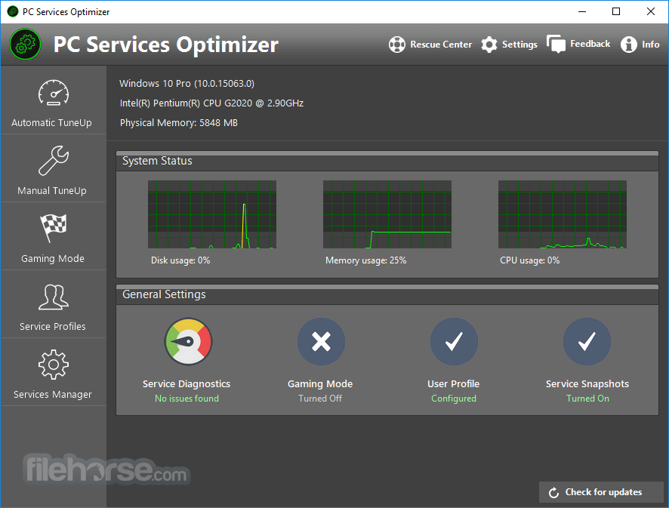The image size is (669, 508).
Task: Click the 'Configured' status text
Action: pos(454,399)
